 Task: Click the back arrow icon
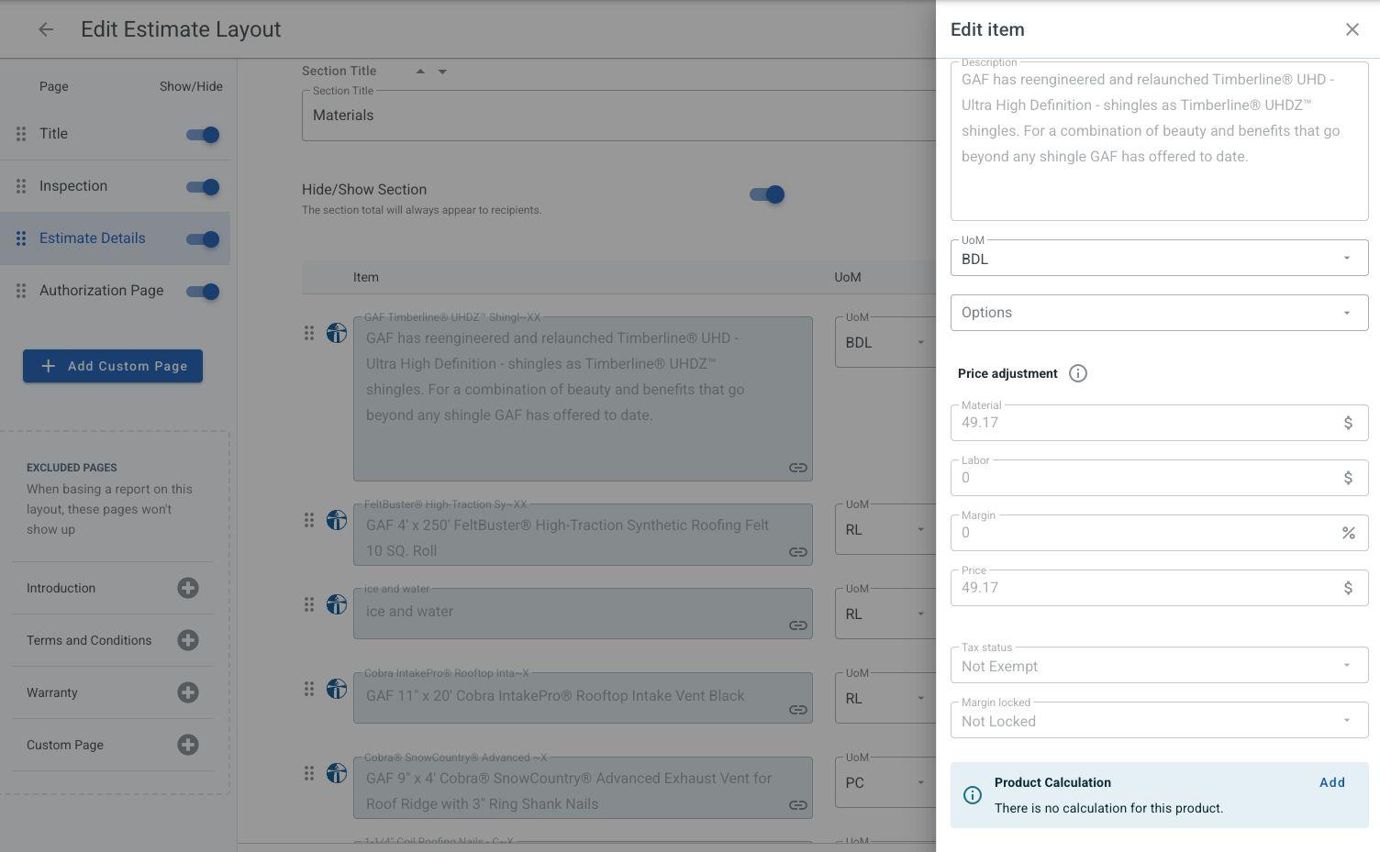click(46, 29)
